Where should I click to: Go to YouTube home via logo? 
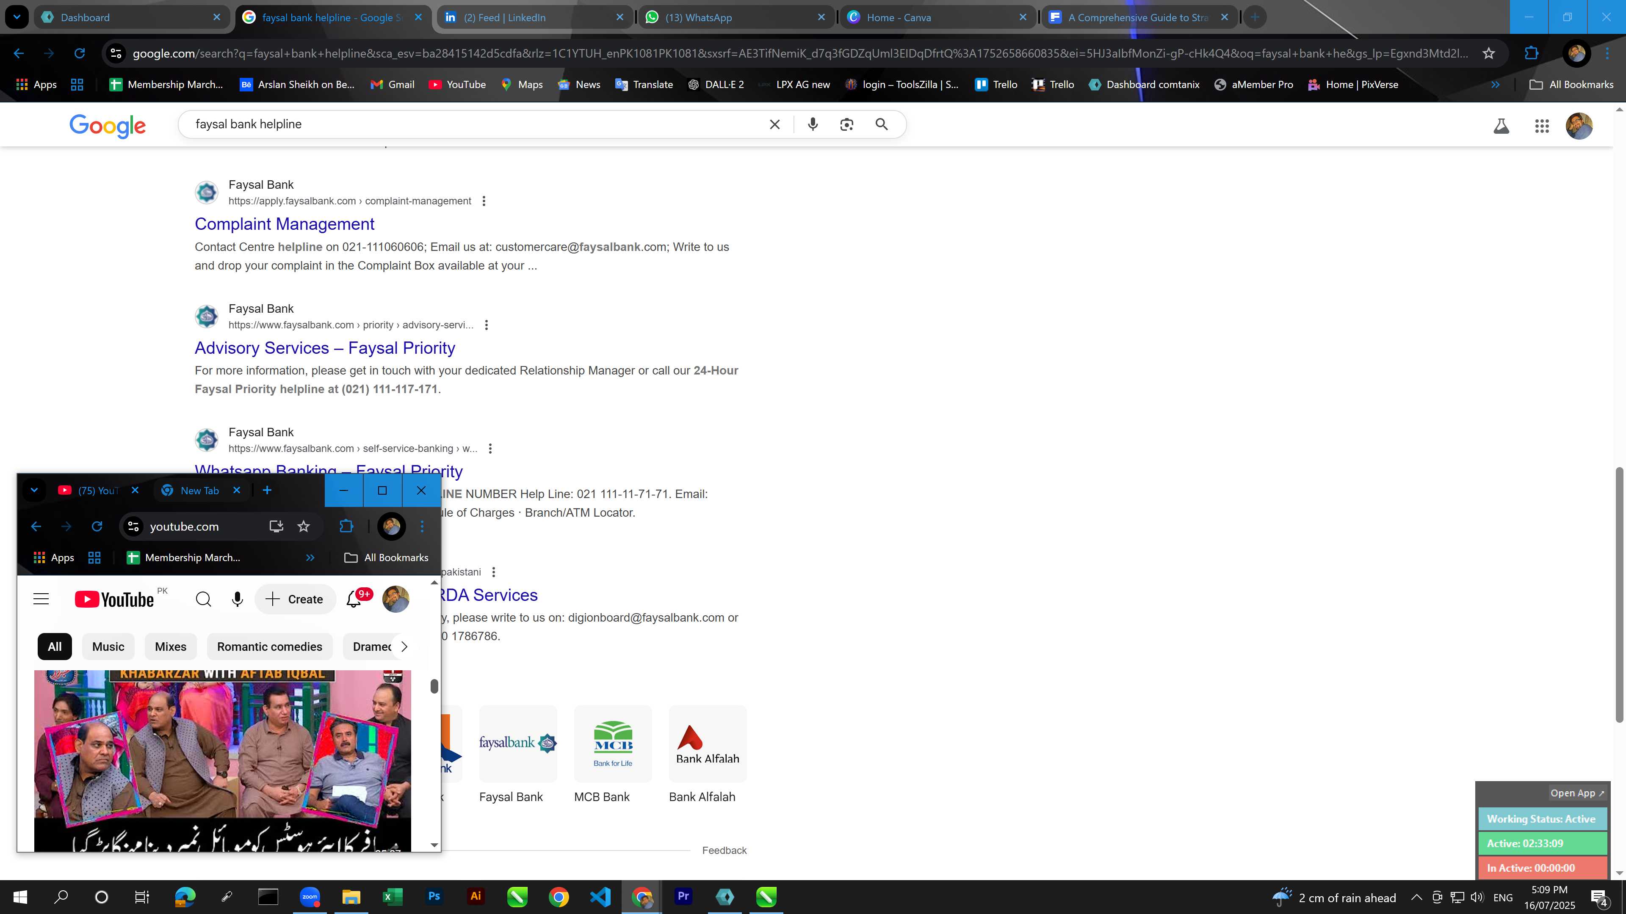(114, 599)
